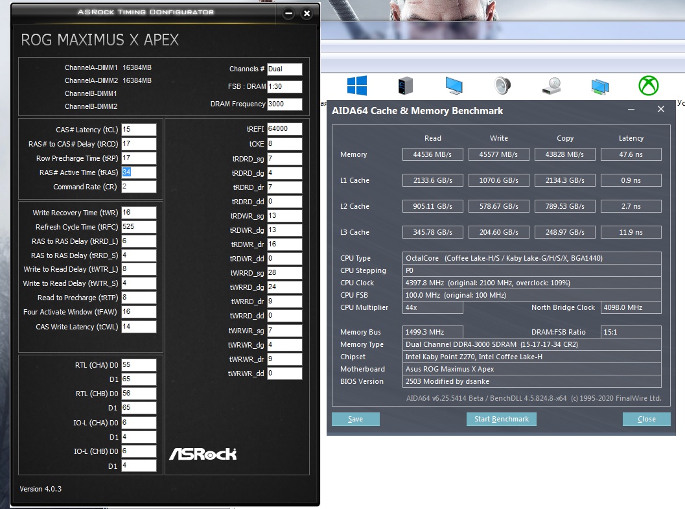The height and width of the screenshot is (509, 685).
Task: Select the tWRRD_sg field showing 28
Action: (284, 272)
